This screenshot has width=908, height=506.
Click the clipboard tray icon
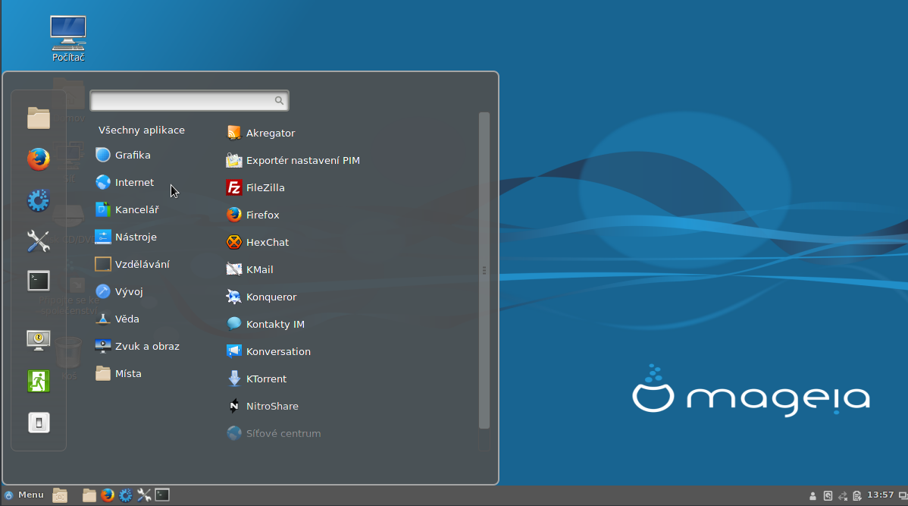click(x=857, y=495)
